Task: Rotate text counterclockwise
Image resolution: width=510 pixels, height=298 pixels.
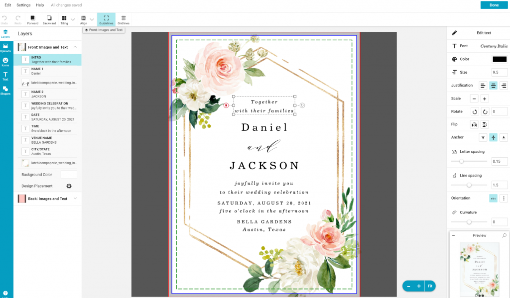Action: tap(475, 111)
